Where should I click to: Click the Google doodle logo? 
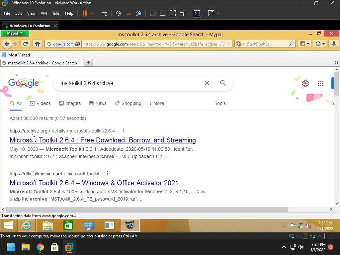(24, 83)
